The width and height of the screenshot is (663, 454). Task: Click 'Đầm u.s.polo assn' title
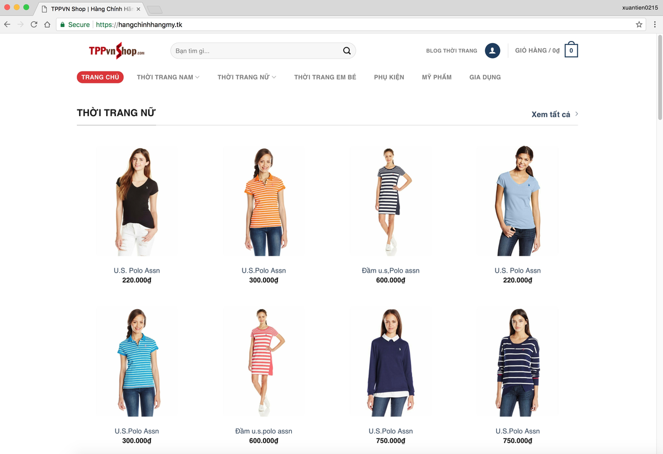[x=264, y=431]
